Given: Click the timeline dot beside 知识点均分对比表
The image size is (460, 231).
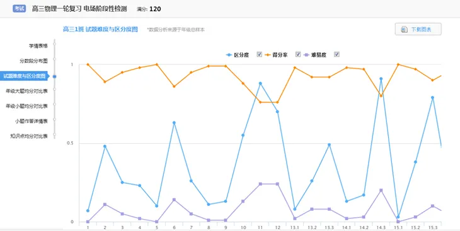Looking at the screenshot, I should [55, 134].
